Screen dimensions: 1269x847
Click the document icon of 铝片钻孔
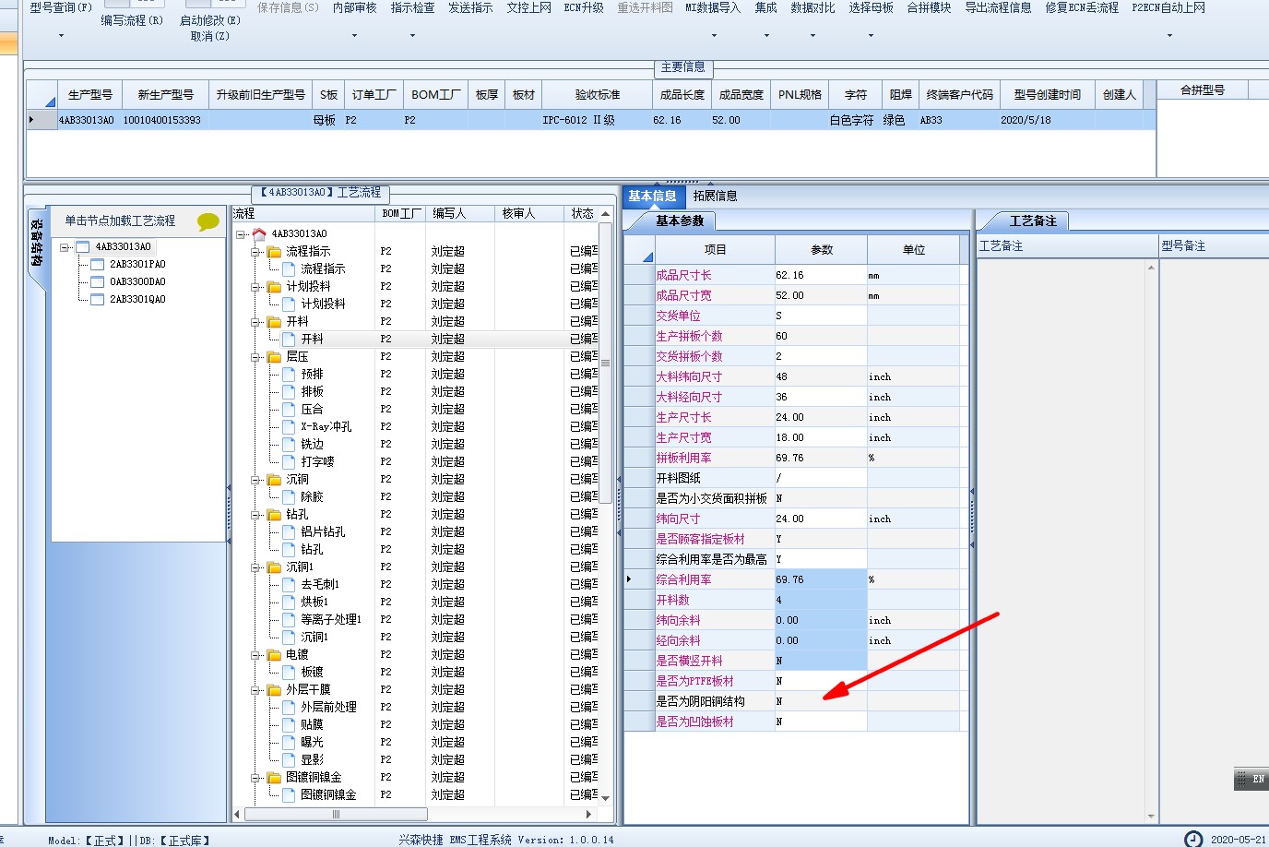pyautogui.click(x=289, y=531)
